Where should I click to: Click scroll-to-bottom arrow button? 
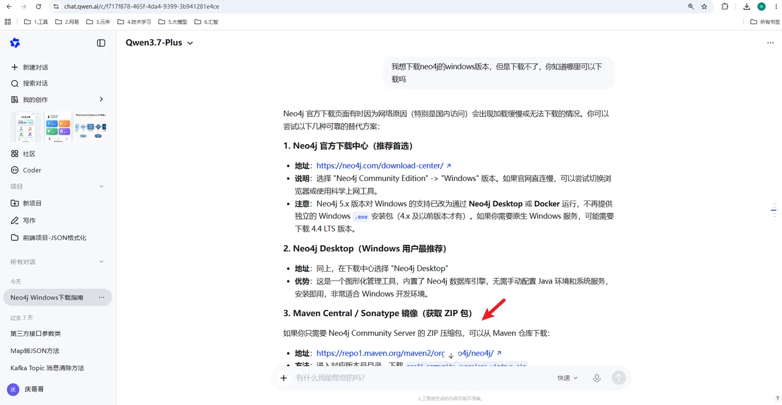[451, 356]
